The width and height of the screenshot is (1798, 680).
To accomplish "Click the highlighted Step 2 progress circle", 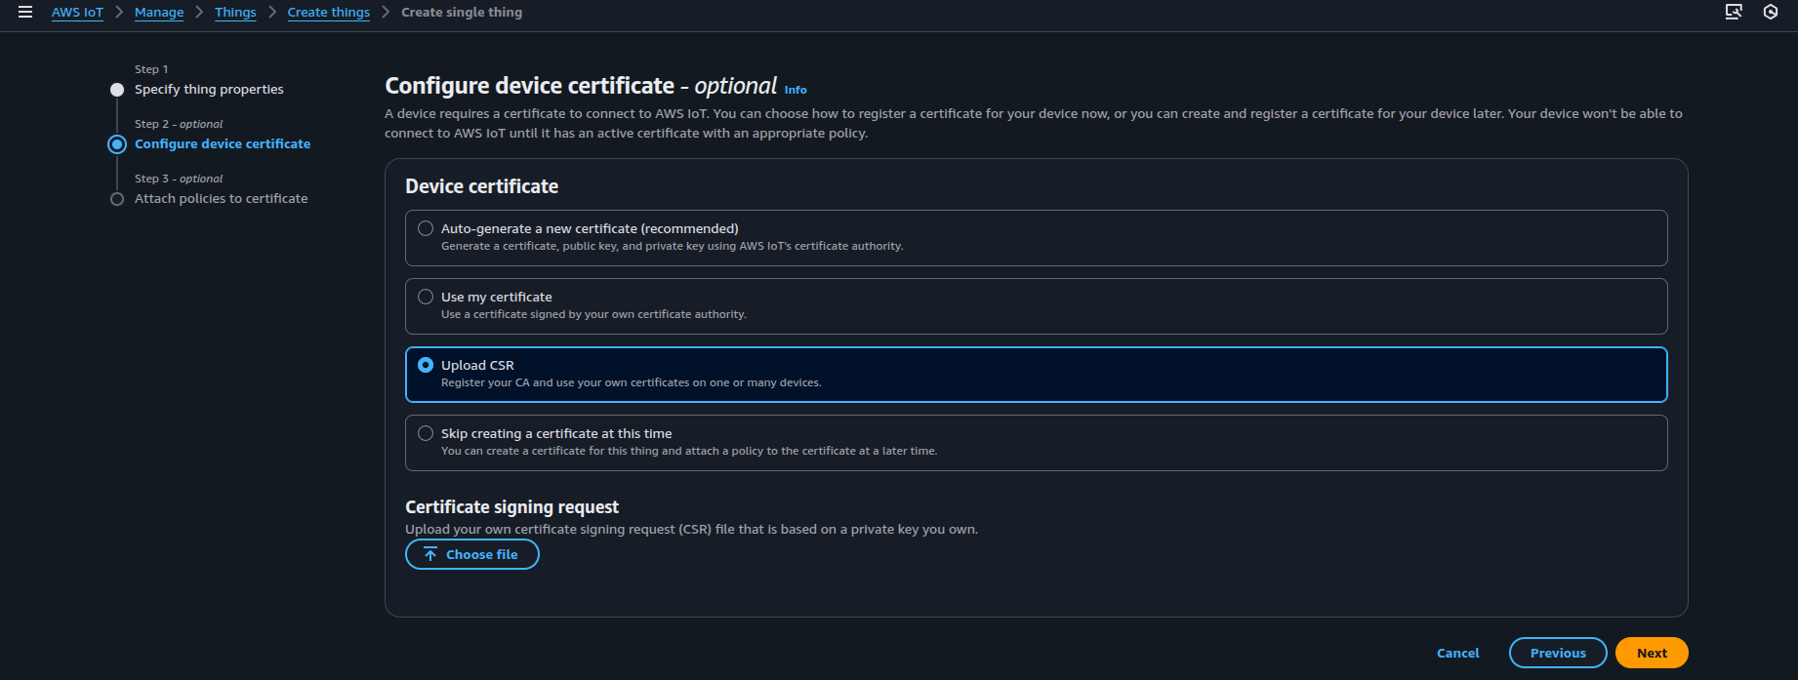I will [x=117, y=143].
